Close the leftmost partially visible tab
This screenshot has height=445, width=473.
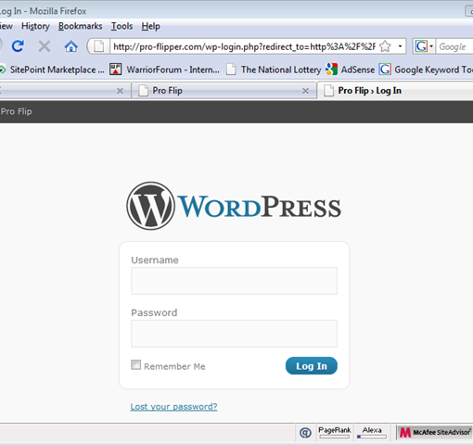(120, 91)
